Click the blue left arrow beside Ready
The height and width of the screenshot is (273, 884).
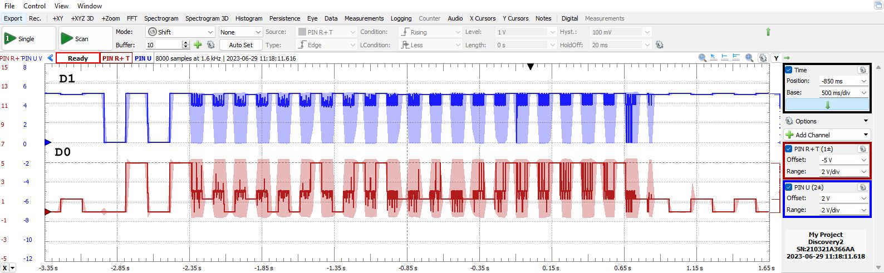pyautogui.click(x=51, y=58)
